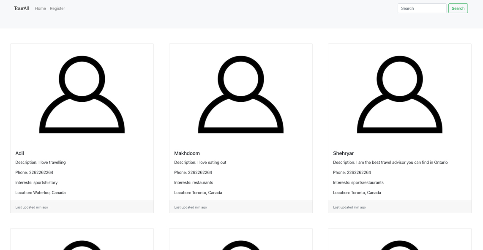
Task: Click the name Adil
Action: [x=20, y=153]
